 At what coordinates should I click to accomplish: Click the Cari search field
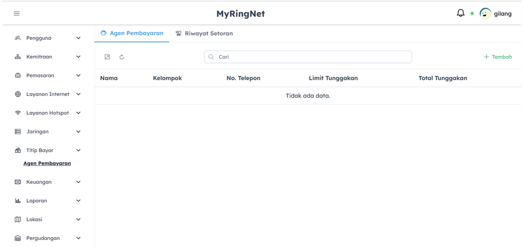[x=308, y=57]
